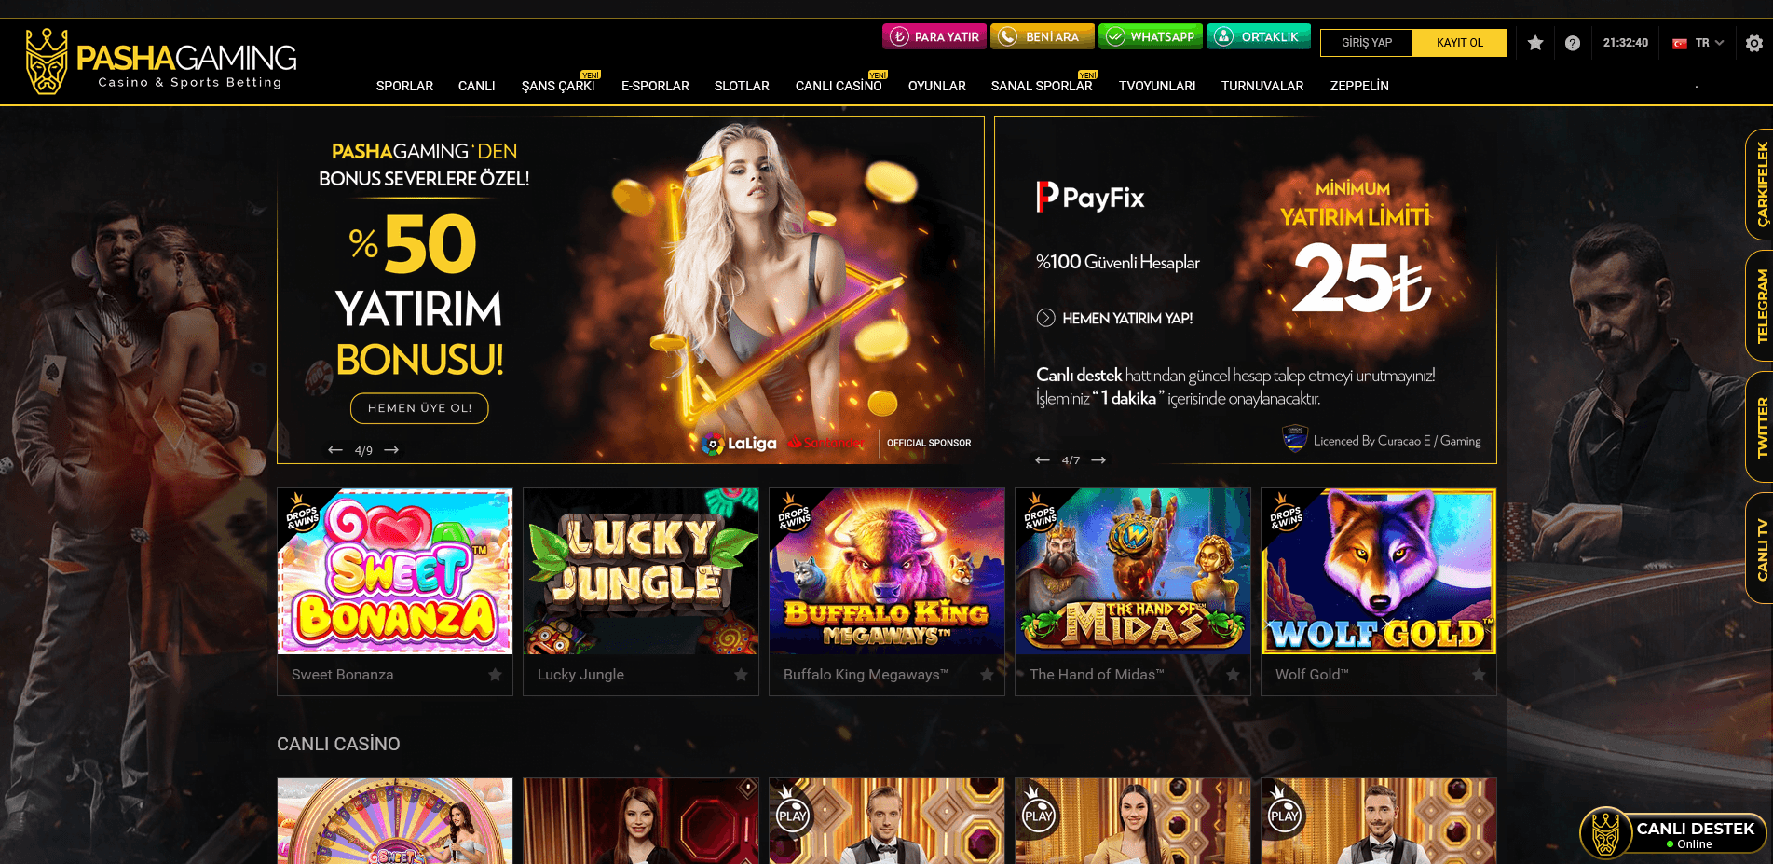Open the CANLI CASİNO menu item
This screenshot has height=864, width=1773.
(x=839, y=86)
